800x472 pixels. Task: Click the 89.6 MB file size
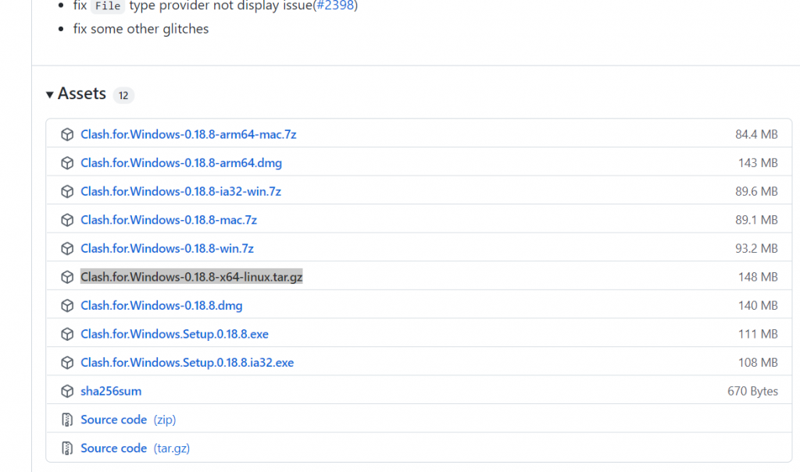(756, 191)
